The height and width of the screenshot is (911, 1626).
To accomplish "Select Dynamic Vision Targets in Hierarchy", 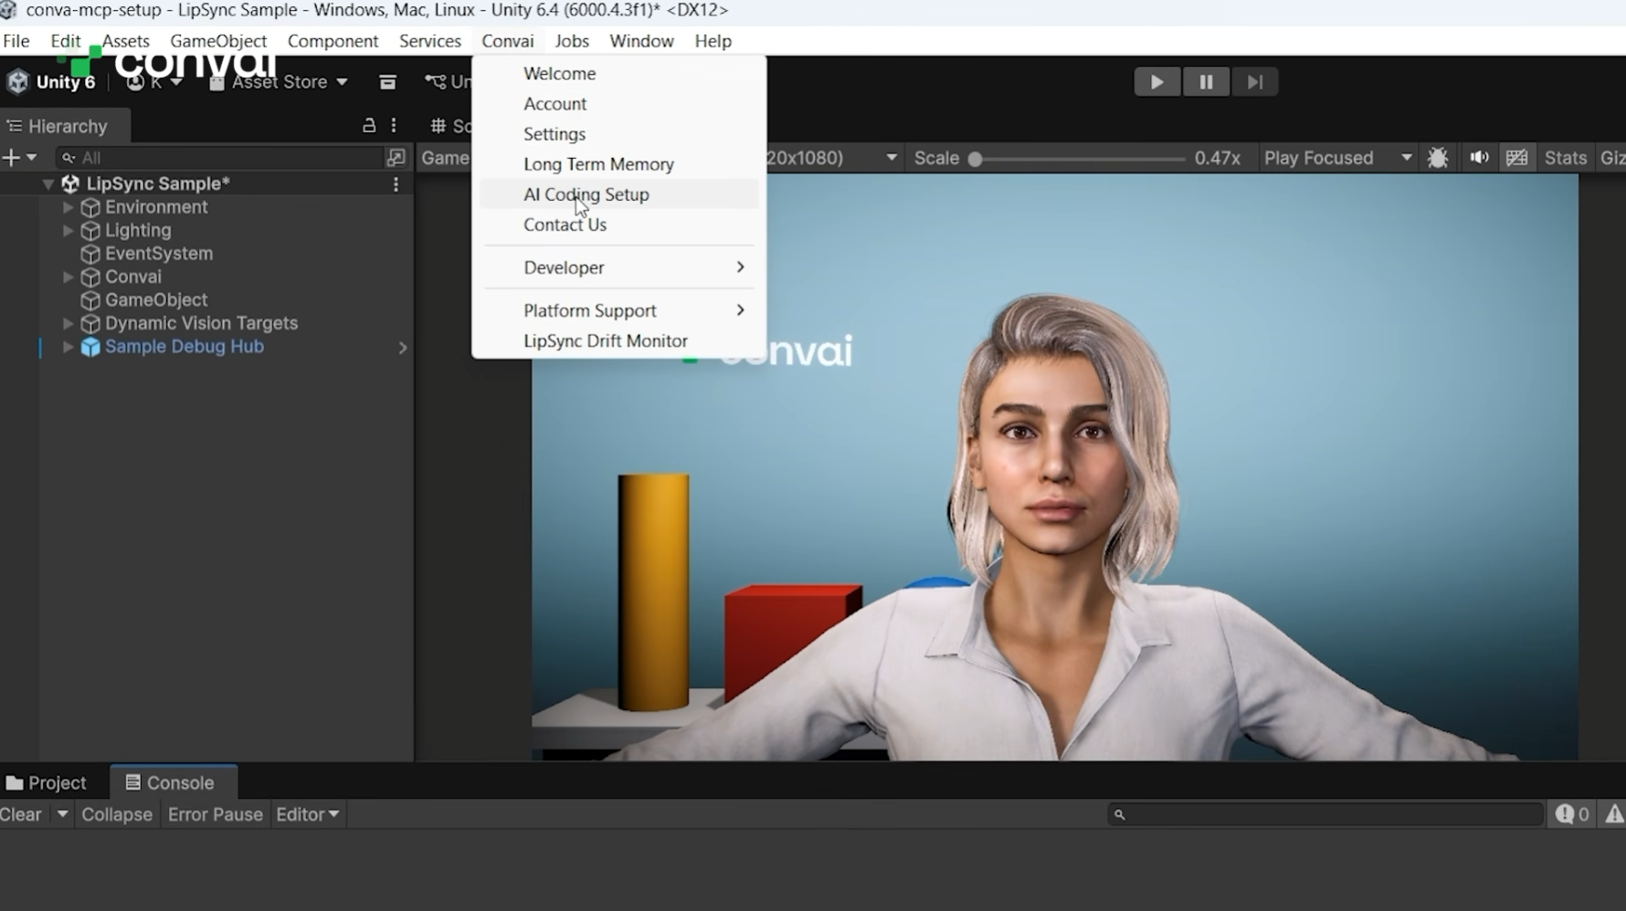I will click(x=201, y=324).
